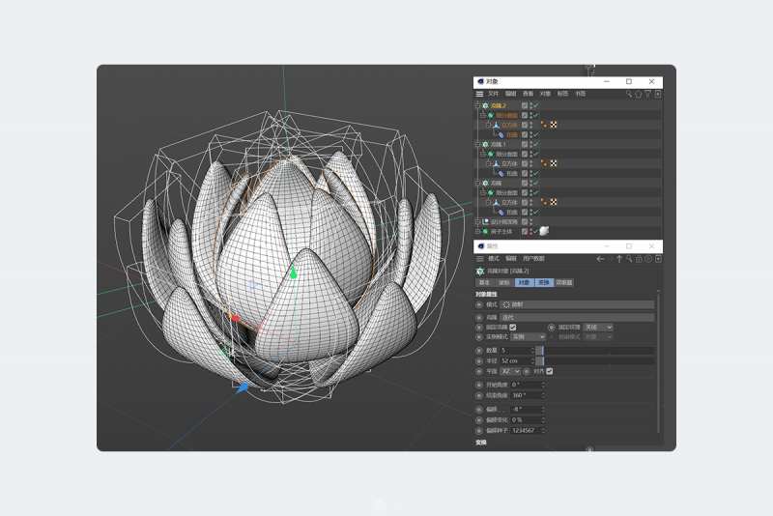Screen dimensions: 773x516
Task: Open the 文件 menu in the Objects panel
Action: tap(493, 94)
